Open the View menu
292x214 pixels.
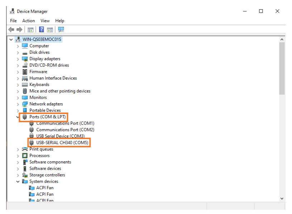point(45,21)
